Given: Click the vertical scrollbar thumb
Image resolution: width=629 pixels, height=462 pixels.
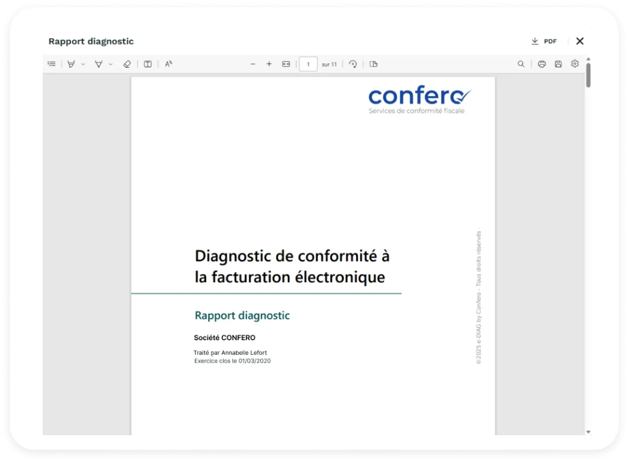Looking at the screenshot, I should [x=589, y=75].
